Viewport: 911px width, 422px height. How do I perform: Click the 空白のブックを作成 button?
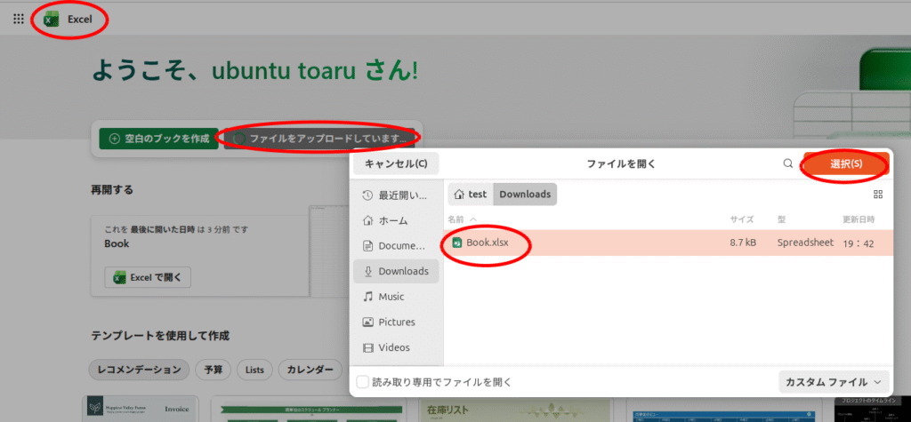(158, 139)
